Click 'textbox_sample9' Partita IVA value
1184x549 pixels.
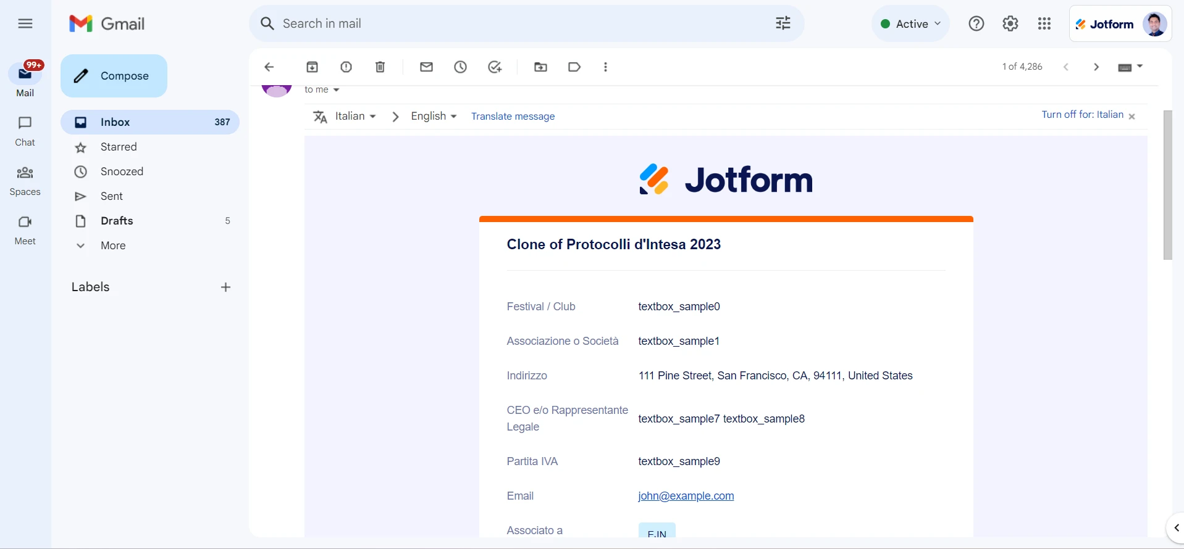tap(679, 461)
